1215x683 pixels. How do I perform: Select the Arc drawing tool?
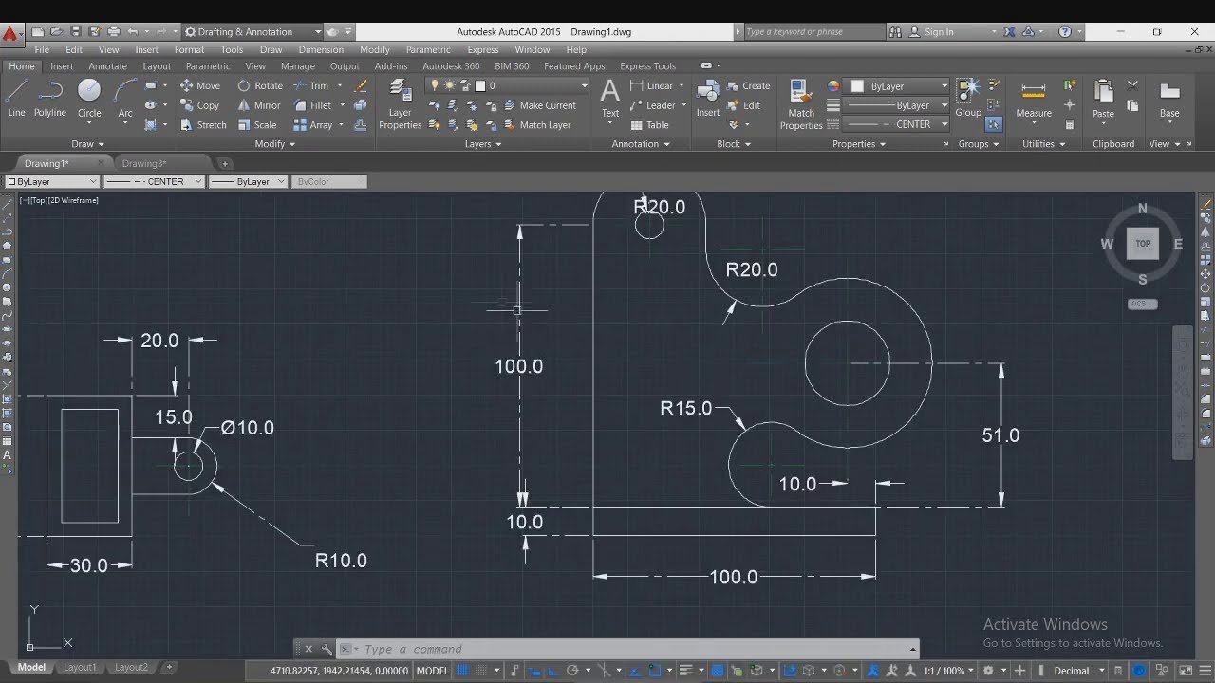pos(124,99)
